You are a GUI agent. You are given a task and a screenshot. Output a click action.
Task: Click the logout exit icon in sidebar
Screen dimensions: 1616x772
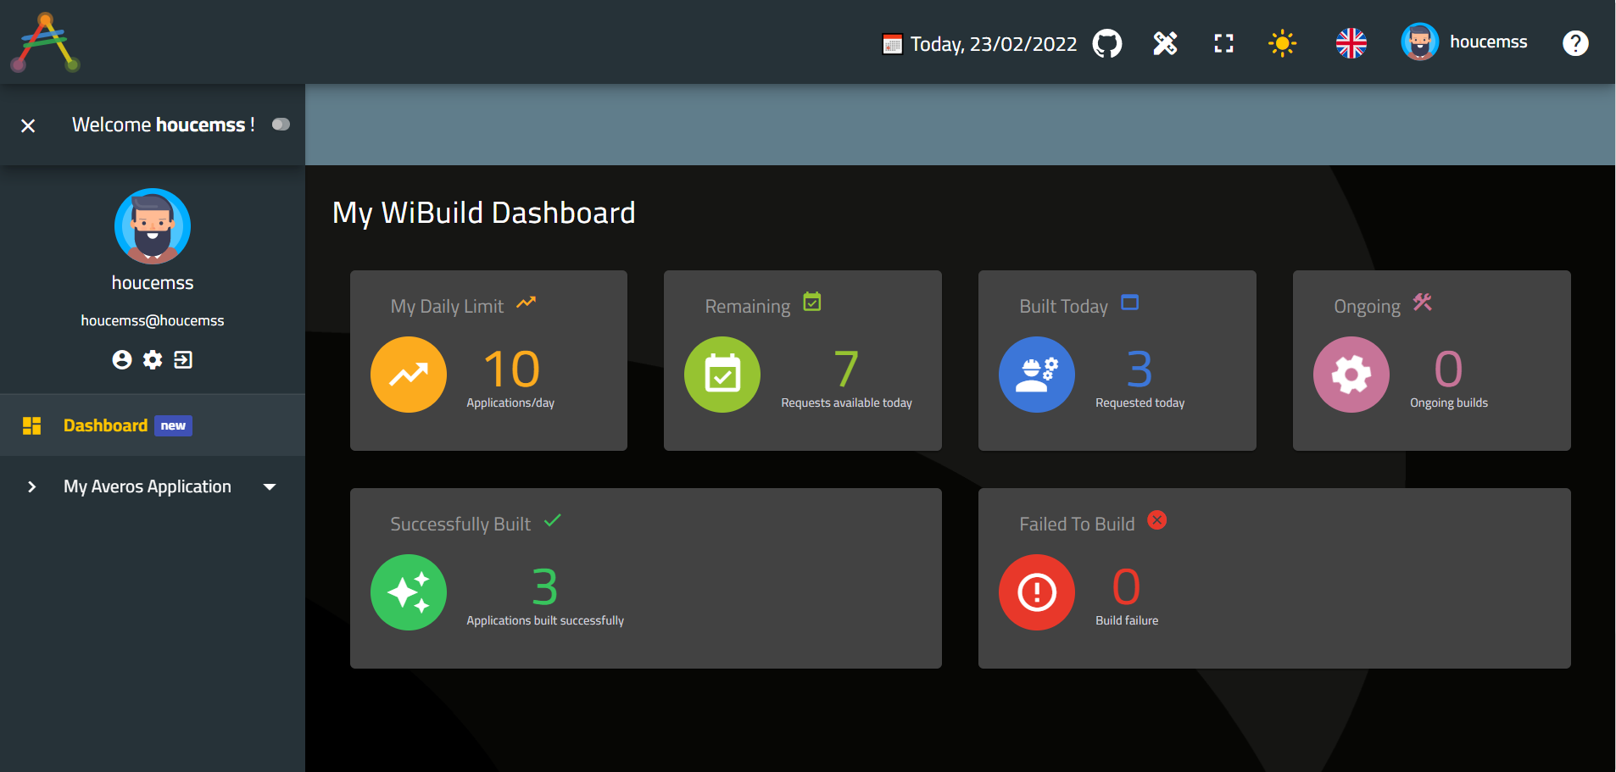point(183,360)
